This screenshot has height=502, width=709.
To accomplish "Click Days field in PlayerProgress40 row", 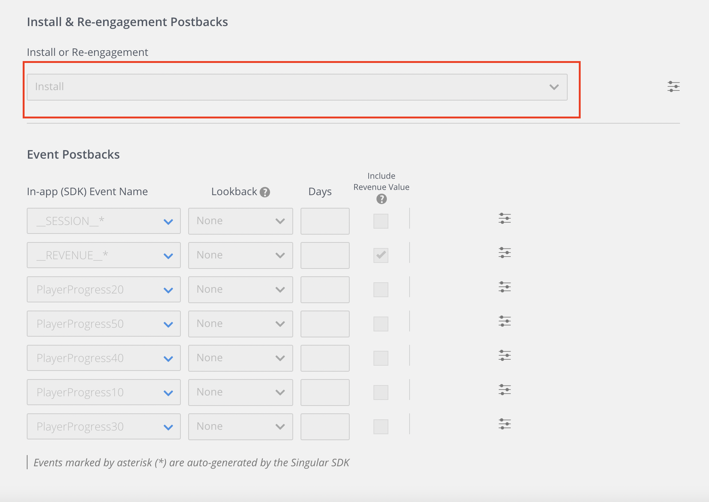I will click(325, 358).
